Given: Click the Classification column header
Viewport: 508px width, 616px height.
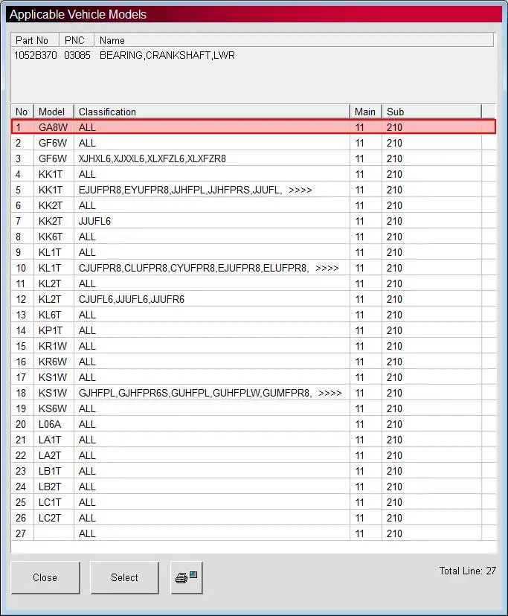Looking at the screenshot, I should click(x=212, y=112).
